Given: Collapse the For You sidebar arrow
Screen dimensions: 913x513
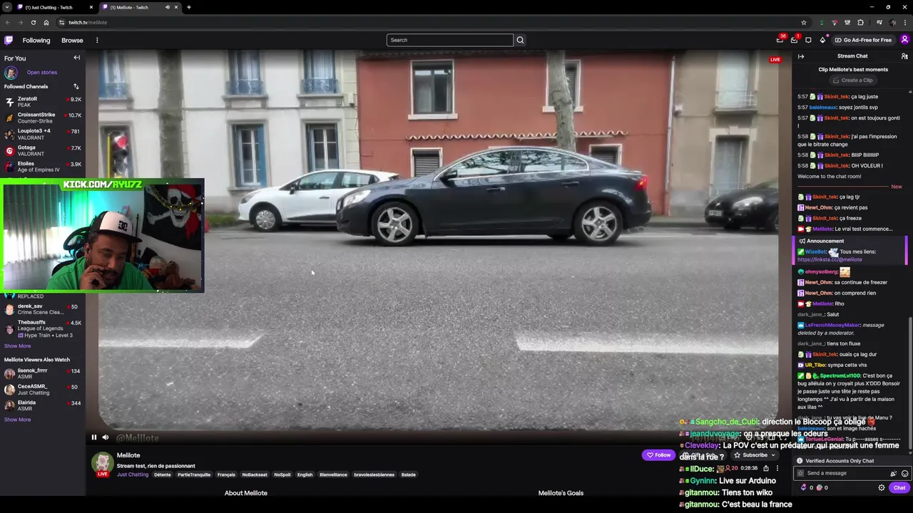Looking at the screenshot, I should [x=76, y=58].
